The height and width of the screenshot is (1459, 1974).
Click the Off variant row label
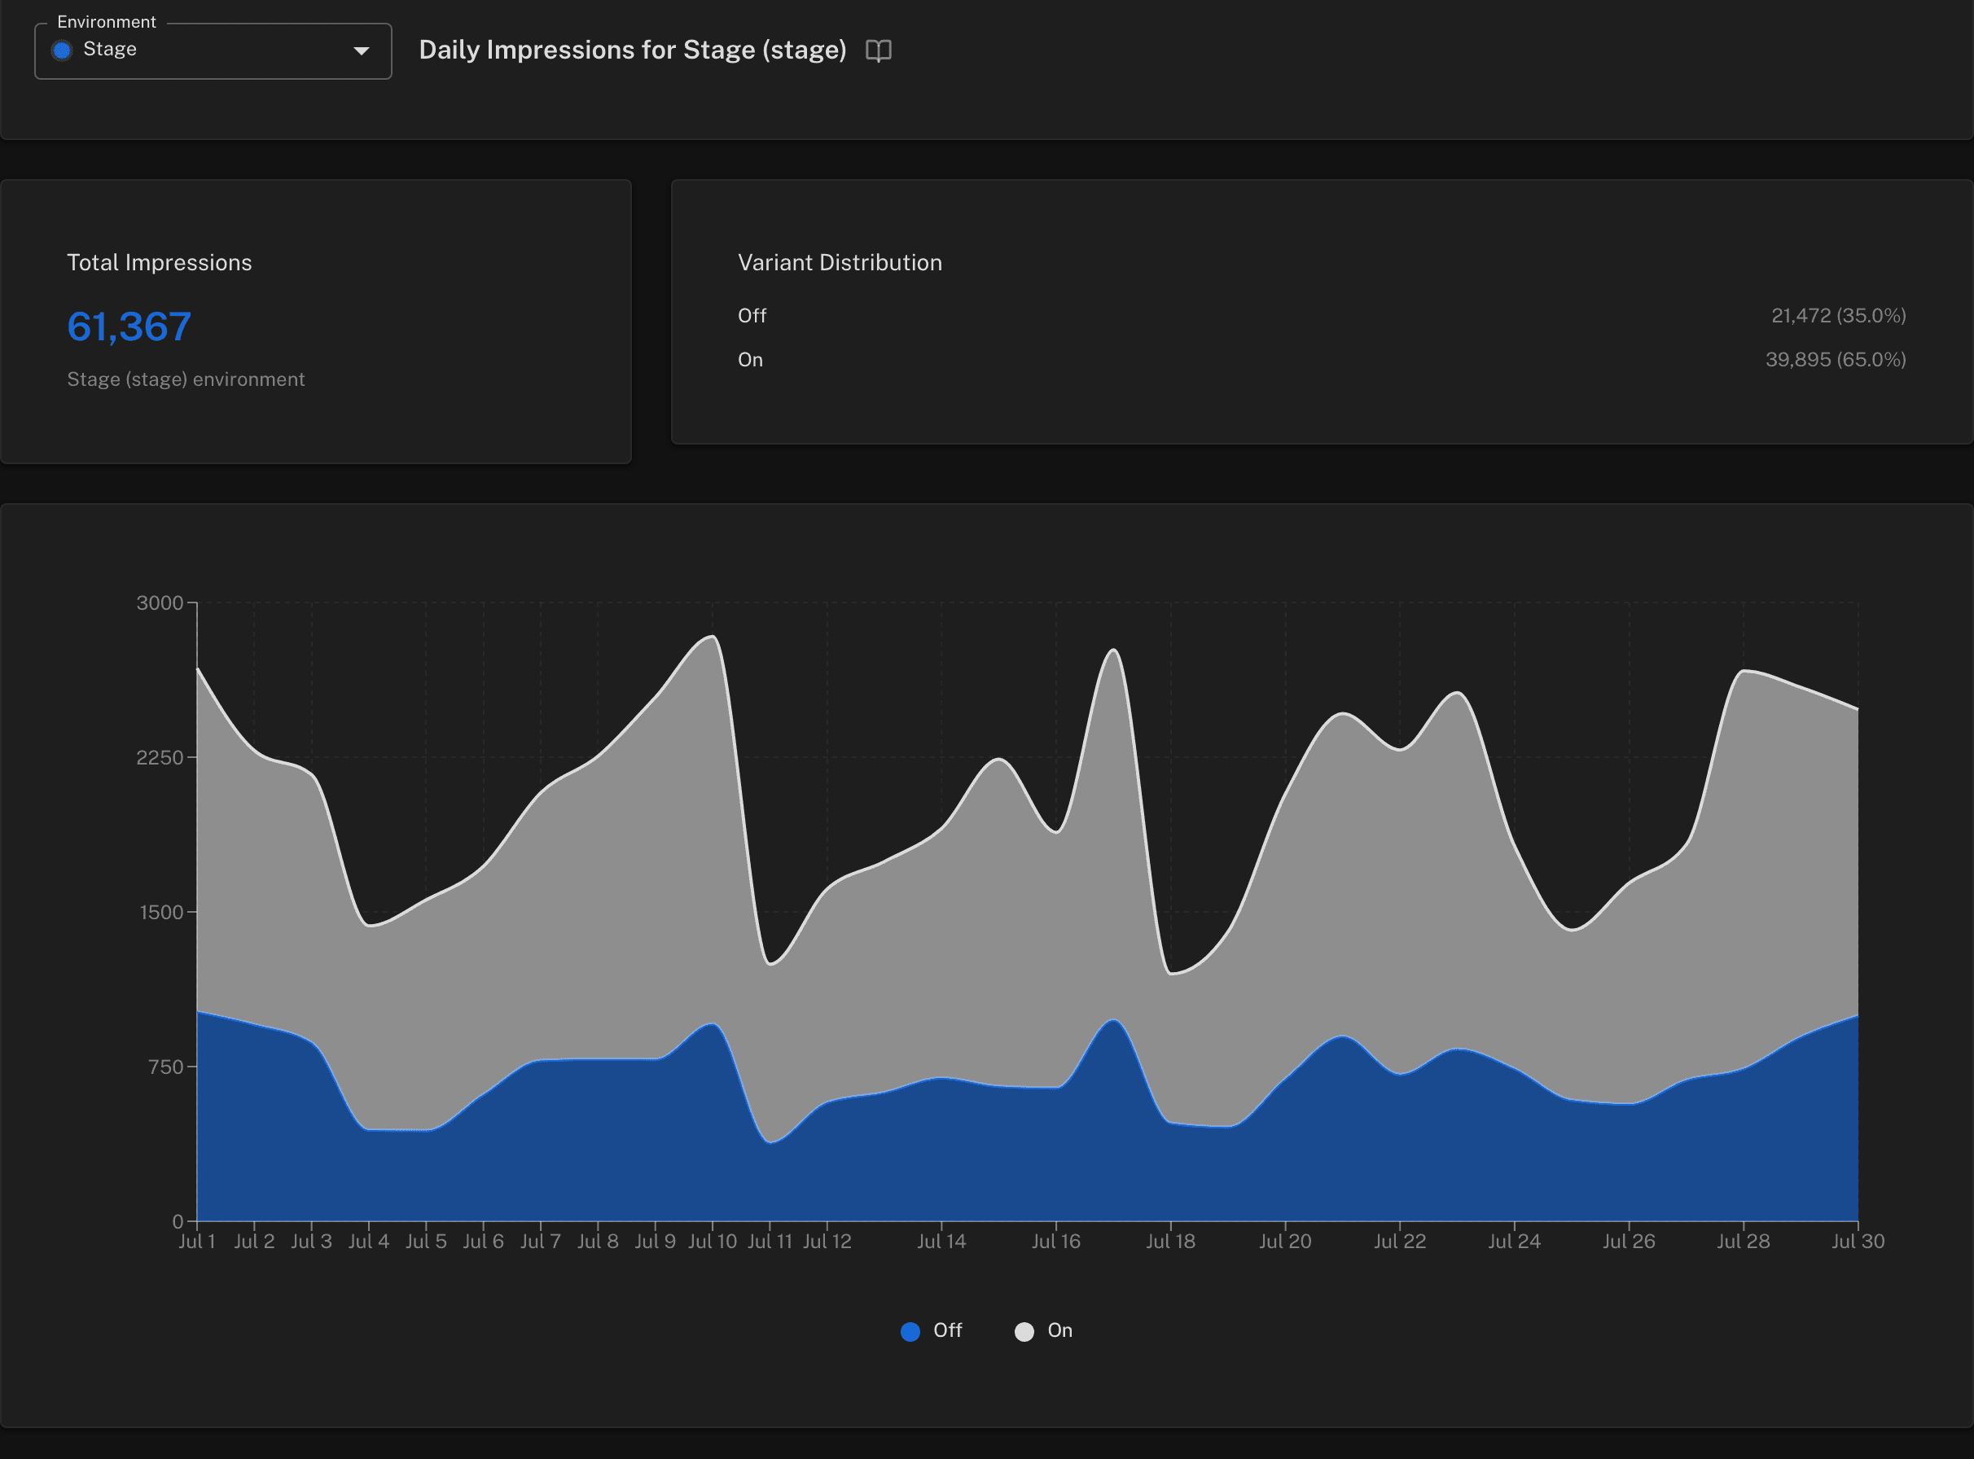pyautogui.click(x=752, y=315)
